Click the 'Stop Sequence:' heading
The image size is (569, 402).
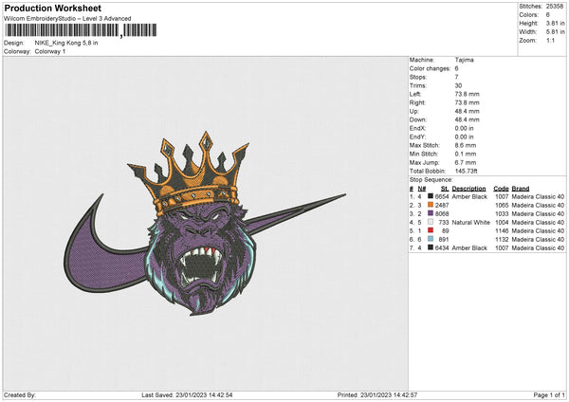click(x=431, y=180)
